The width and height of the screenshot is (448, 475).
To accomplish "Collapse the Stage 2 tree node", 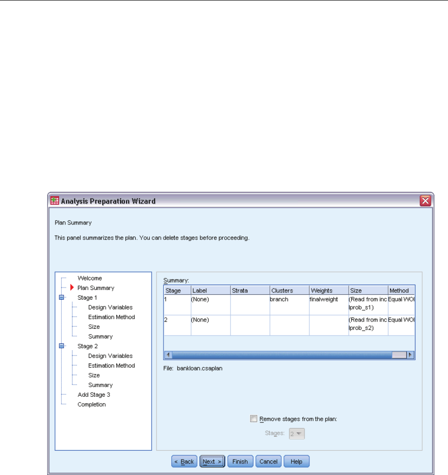I will click(62, 346).
